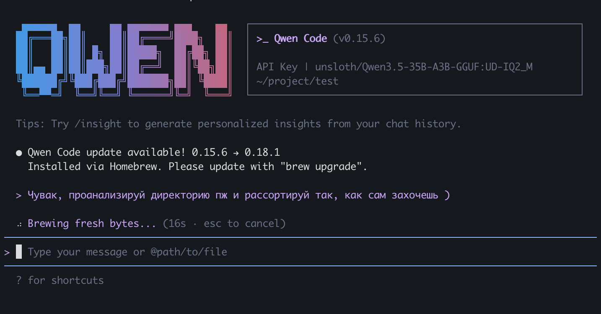This screenshot has width=601, height=314.
Task: Click the API Key label in info box
Action: click(277, 67)
